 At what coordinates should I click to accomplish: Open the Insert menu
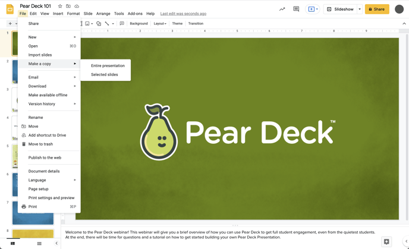(x=58, y=14)
